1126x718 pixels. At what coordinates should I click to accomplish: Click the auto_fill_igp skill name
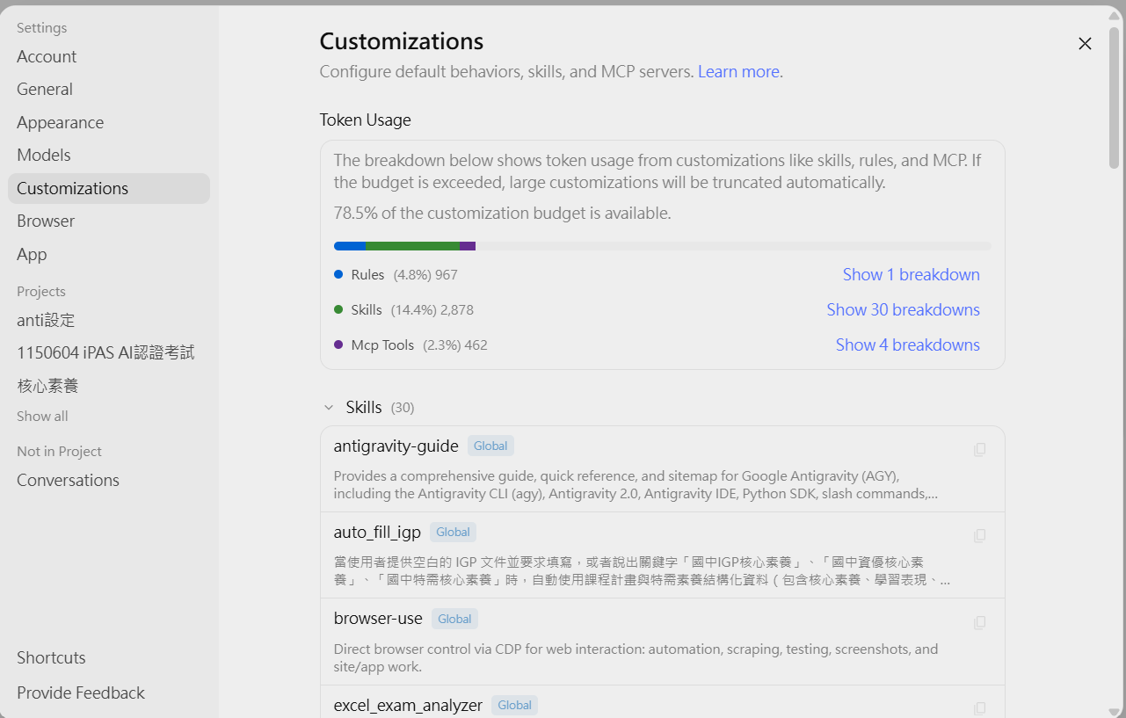click(377, 532)
